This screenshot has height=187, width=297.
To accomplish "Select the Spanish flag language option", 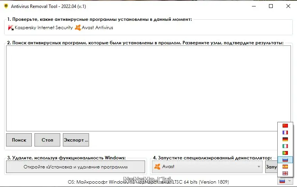I will (285, 167).
